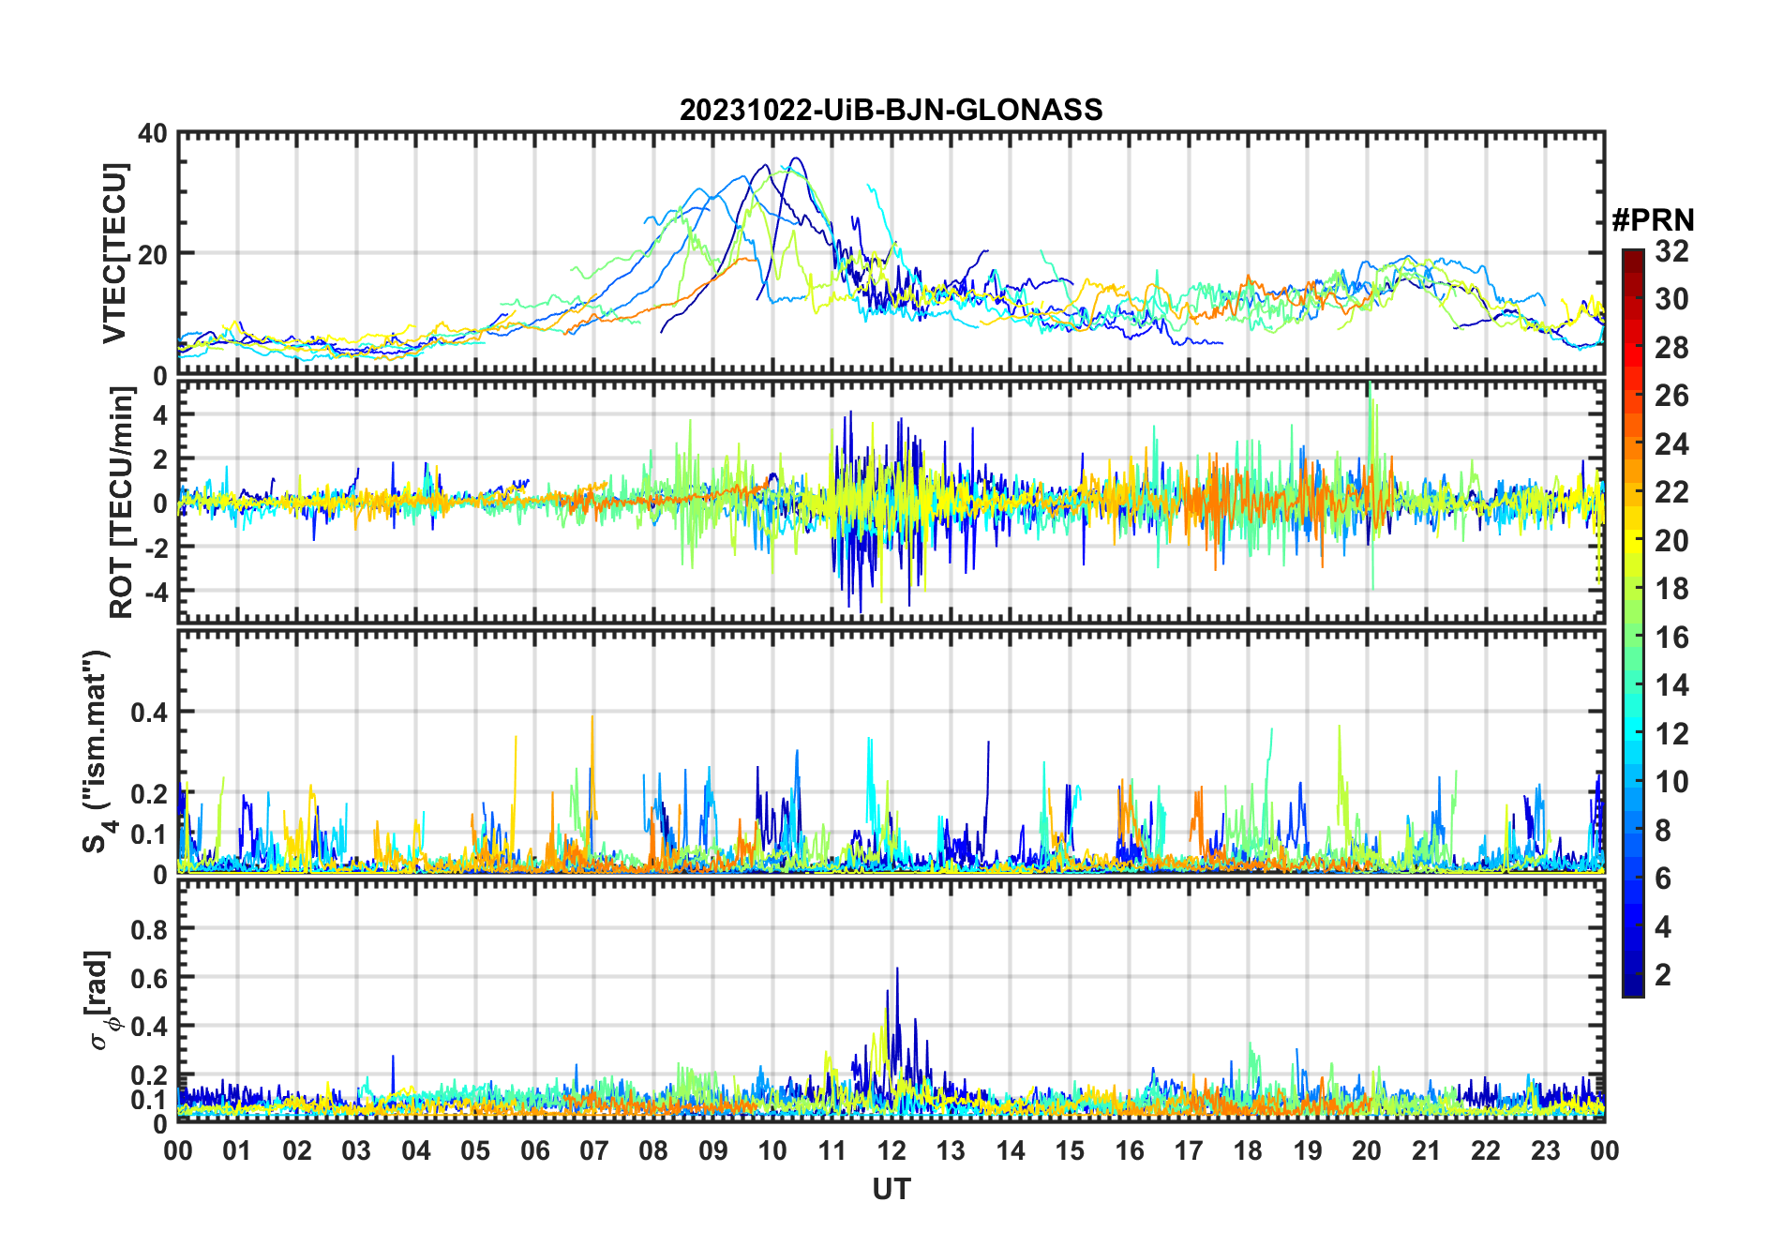Click the 12 hour tick on UT axis
Image resolution: width=1783 pixels, height=1247 pixels.
pyautogui.click(x=891, y=1150)
